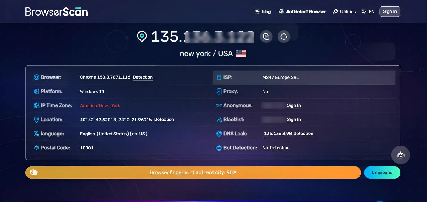
Task: Click the Windows Platform row icon
Action: tap(36, 91)
